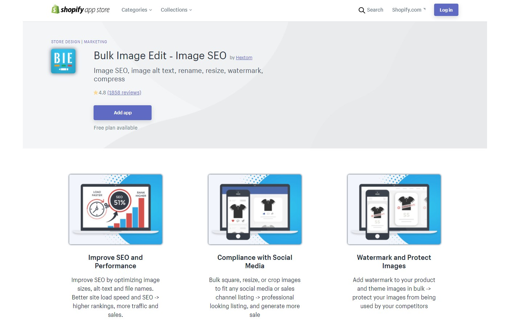Open the social media compliance illustration thumbnail
Viewport: 511px width, 331px height.
click(x=255, y=209)
